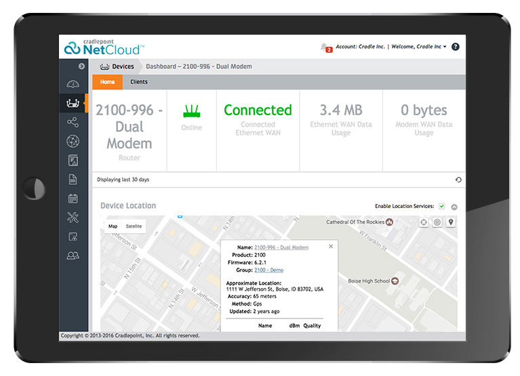The height and width of the screenshot is (376, 520).
Task: Click the Connected status text
Action: (258, 110)
